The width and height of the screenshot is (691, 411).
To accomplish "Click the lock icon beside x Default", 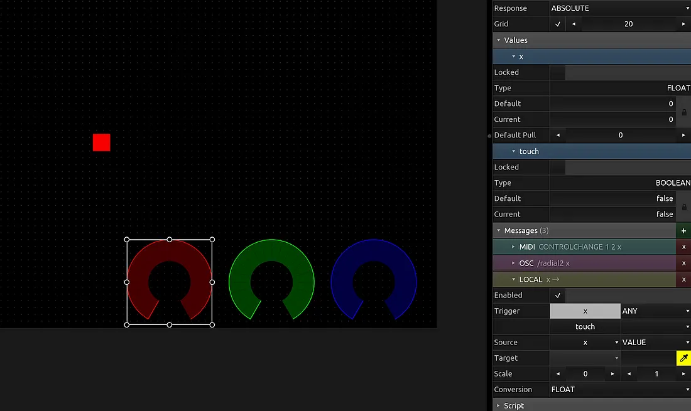I will pyautogui.click(x=684, y=112).
